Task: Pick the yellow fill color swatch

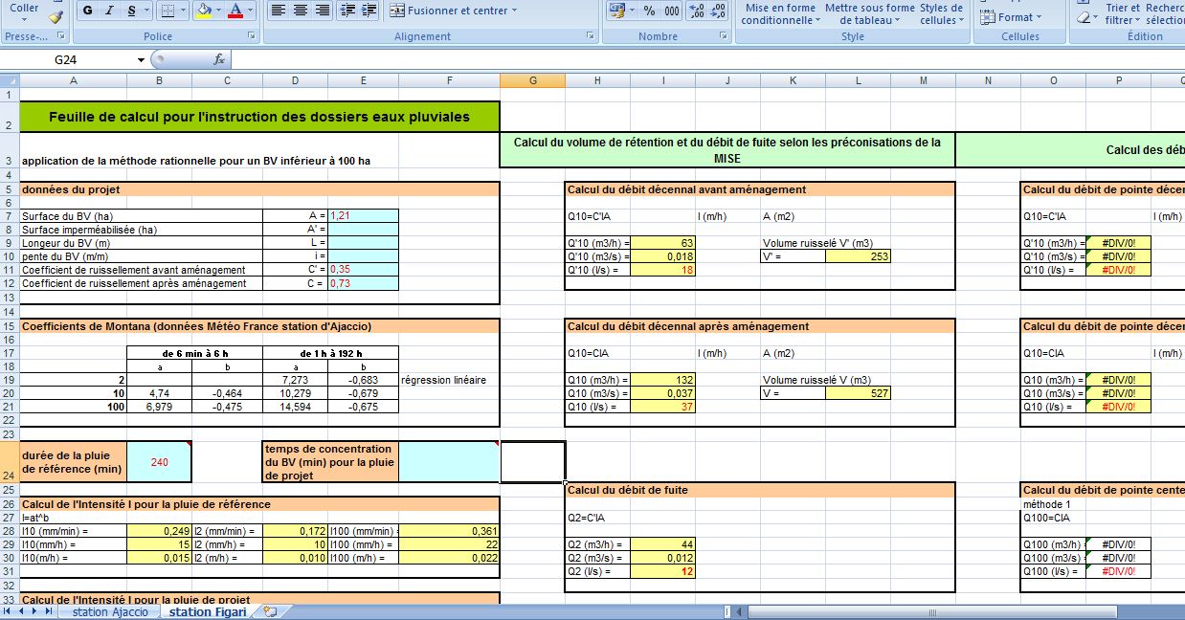Action: click(x=204, y=16)
